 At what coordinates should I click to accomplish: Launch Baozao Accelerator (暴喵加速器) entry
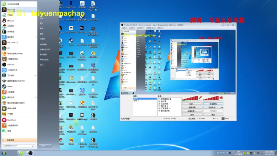coord(19,108)
